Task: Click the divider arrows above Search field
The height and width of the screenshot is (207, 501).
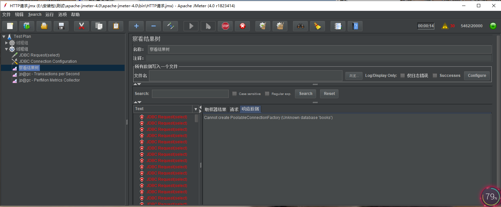Action: tap(137, 84)
